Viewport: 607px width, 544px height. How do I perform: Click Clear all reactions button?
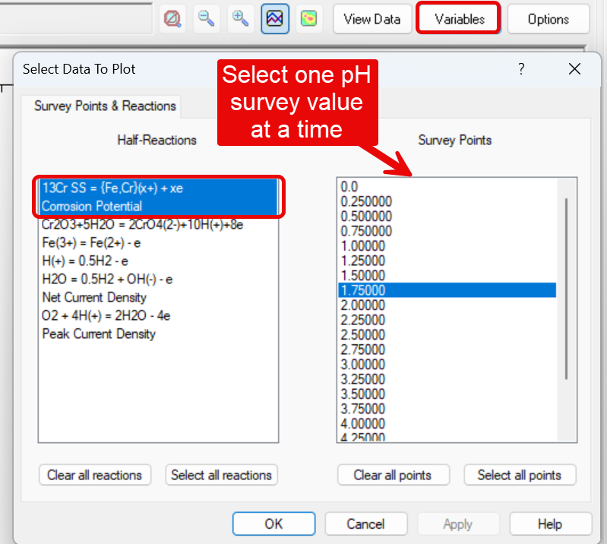(x=95, y=475)
